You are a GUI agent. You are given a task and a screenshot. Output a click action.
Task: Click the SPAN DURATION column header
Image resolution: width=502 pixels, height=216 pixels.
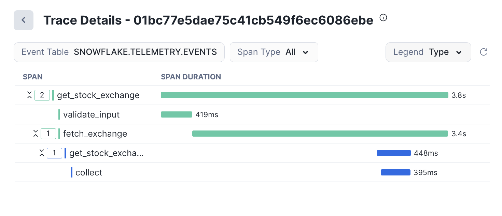(x=191, y=77)
